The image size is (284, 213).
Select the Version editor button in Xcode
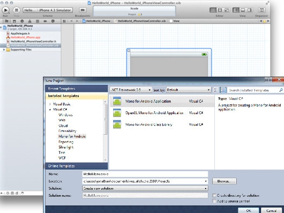[227, 10]
